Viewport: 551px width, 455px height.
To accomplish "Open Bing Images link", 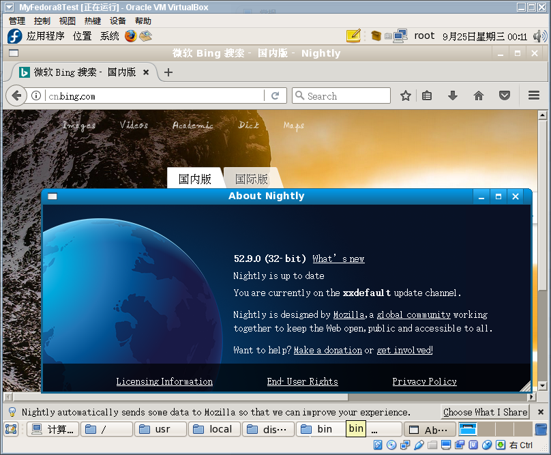I will (x=79, y=126).
